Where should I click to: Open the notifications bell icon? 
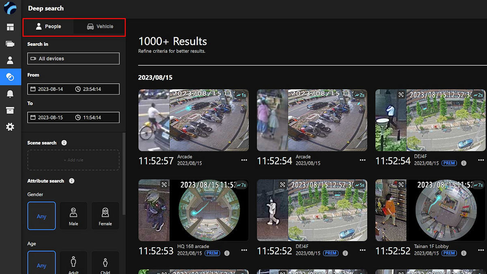point(10,94)
